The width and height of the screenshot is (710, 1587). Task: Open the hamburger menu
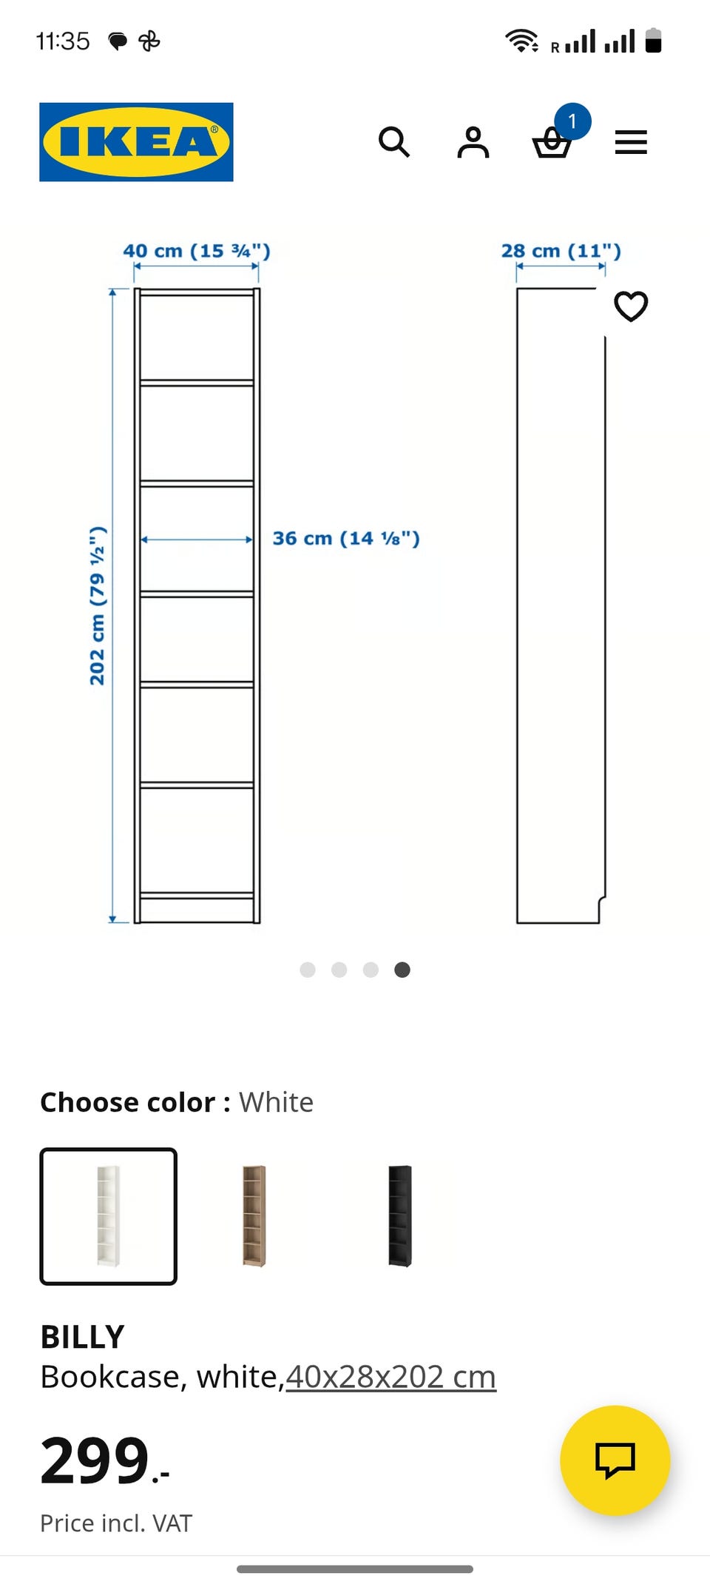click(x=631, y=142)
